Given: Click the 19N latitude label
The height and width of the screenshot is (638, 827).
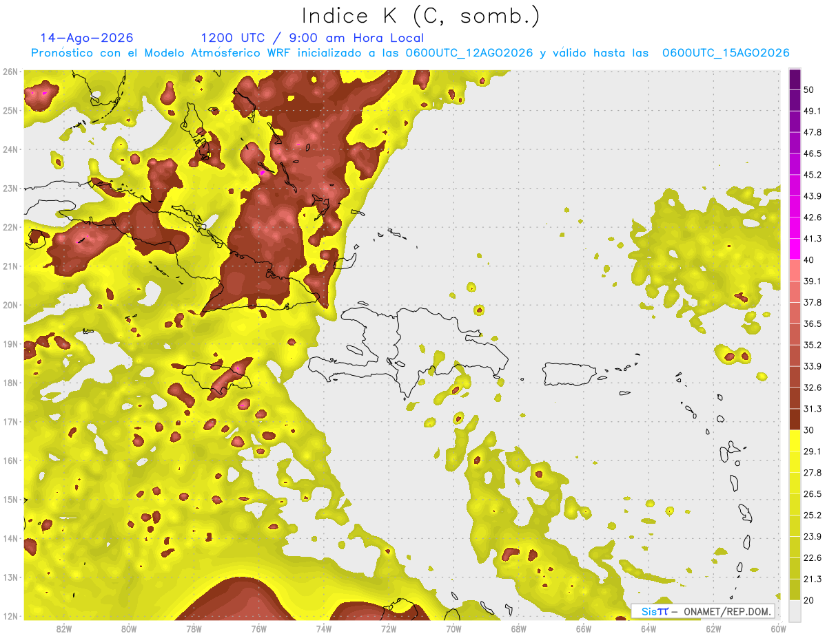Looking at the screenshot, I should click(10, 343).
